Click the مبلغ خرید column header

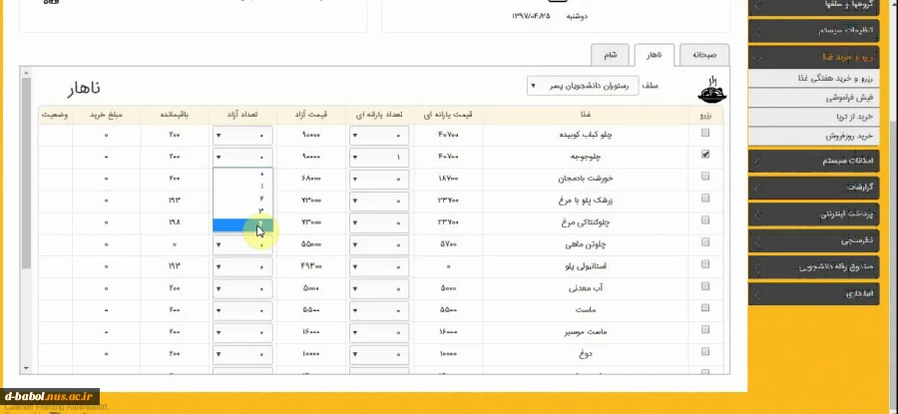coord(106,115)
